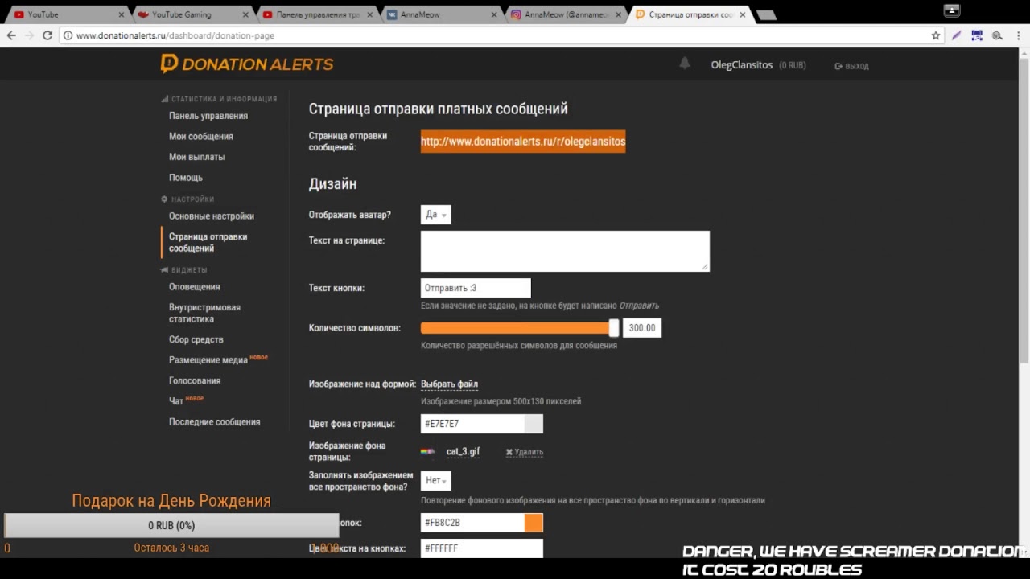Open Чат in sidebar
The width and height of the screenshot is (1030, 579).
pos(176,401)
